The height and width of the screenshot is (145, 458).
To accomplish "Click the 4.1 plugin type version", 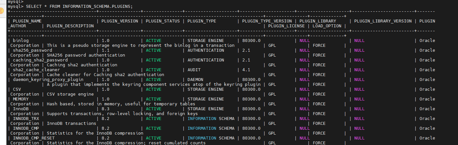I will 246,70.
